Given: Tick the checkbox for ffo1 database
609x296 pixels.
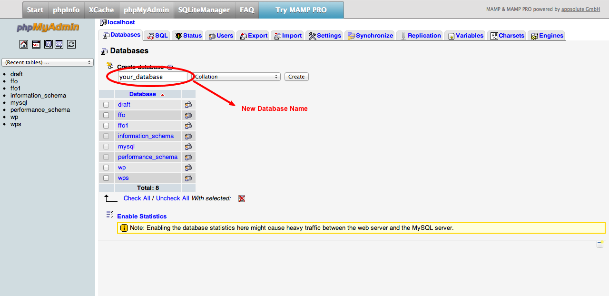Looking at the screenshot, I should tap(106, 126).
